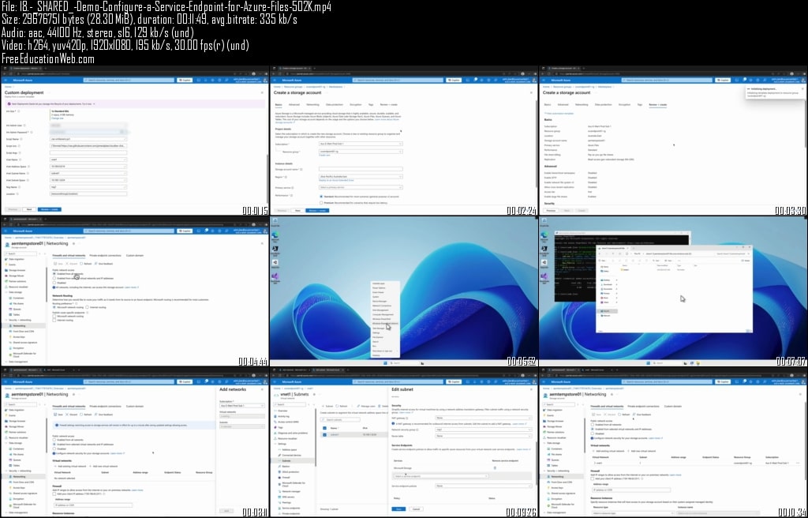Switch to Data protection tab in 00:02:24 frame
The height and width of the screenshot is (518, 808).
334,105
